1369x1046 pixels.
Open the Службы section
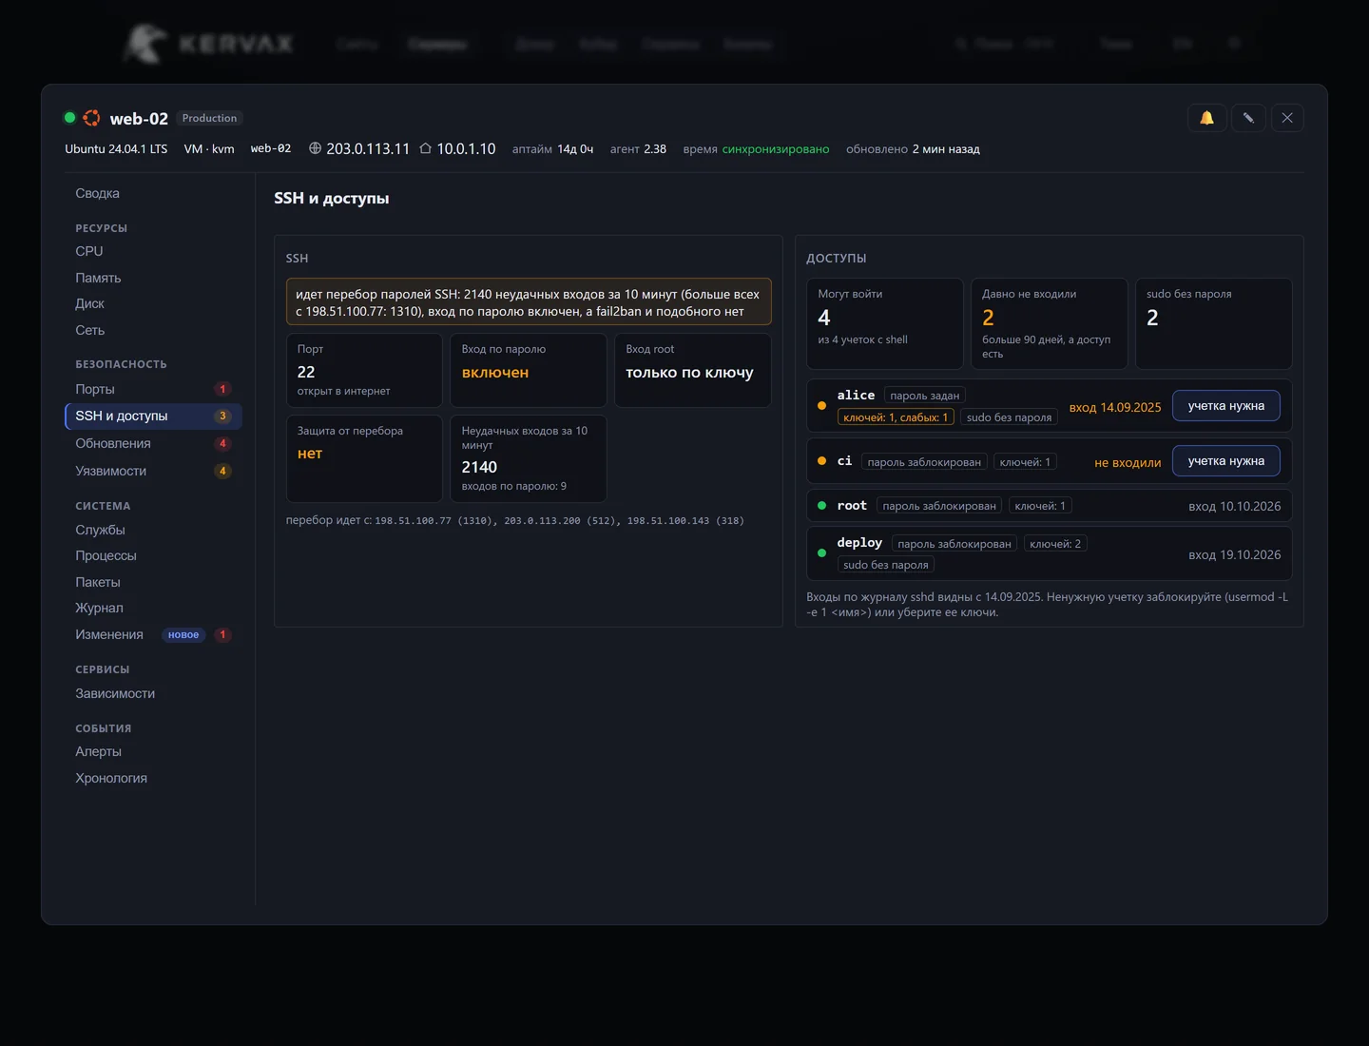(153, 530)
